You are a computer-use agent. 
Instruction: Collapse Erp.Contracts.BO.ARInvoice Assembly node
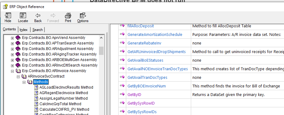[12, 71]
